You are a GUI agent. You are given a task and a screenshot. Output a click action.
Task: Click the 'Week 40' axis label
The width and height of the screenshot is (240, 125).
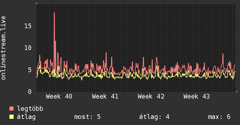pyautogui.click(x=59, y=97)
